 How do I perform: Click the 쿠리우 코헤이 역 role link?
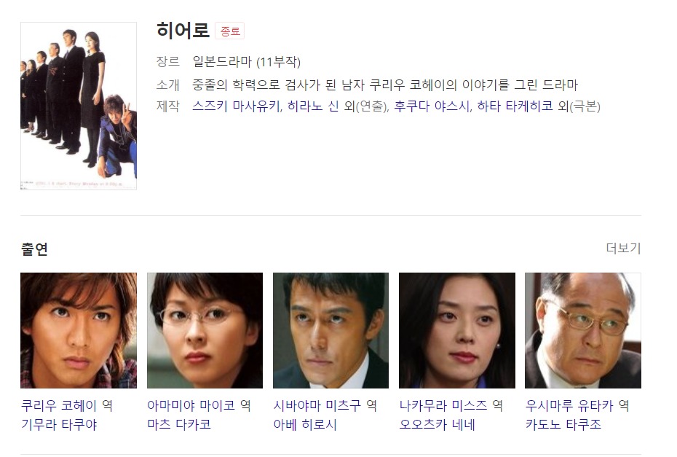pyautogui.click(x=67, y=405)
